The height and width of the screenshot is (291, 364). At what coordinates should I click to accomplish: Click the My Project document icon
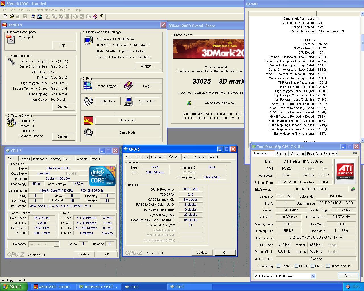pyautogui.click(x=11, y=39)
